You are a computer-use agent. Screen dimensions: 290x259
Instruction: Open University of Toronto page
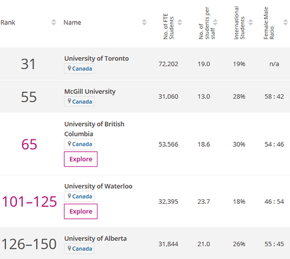click(96, 59)
